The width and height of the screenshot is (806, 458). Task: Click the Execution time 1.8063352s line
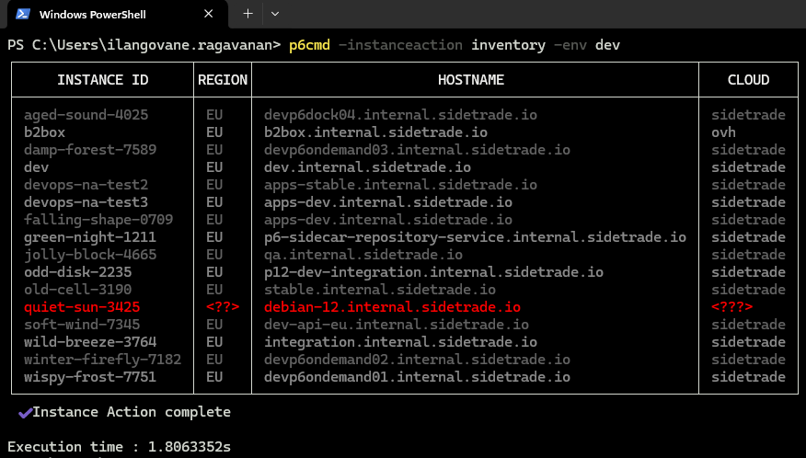[119, 447]
